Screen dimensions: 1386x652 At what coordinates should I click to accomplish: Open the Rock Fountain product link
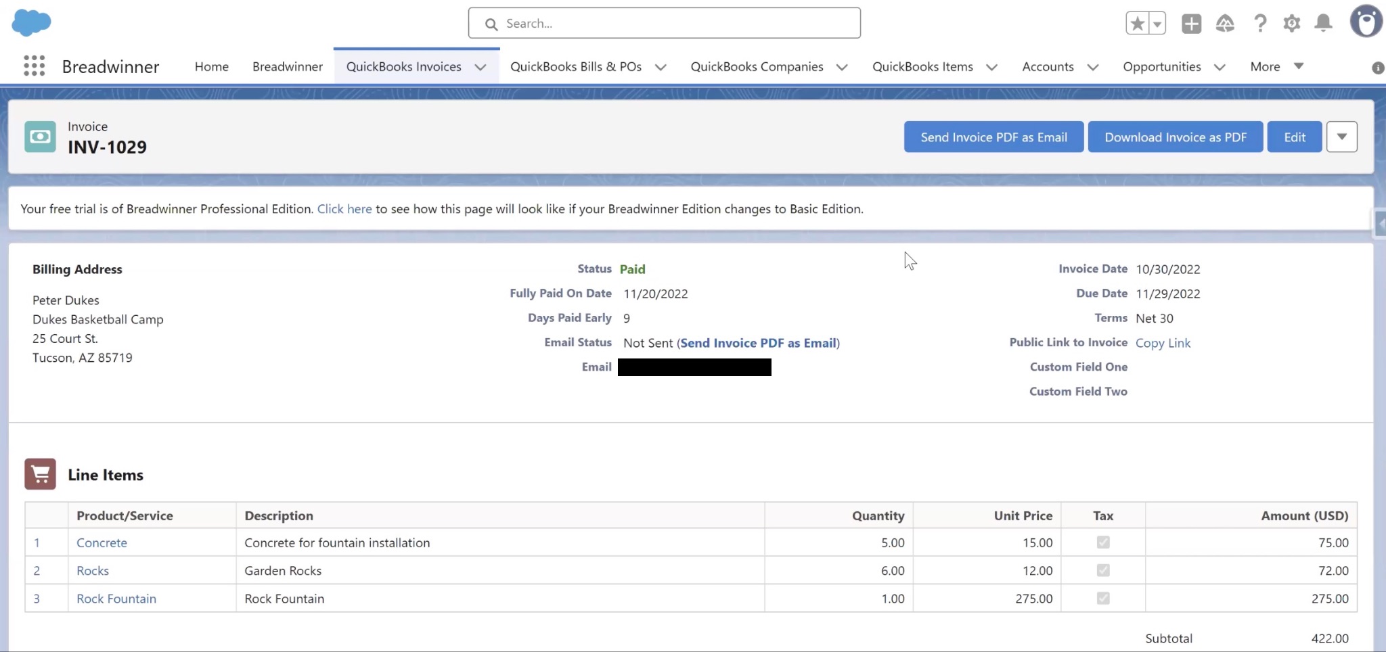116,598
